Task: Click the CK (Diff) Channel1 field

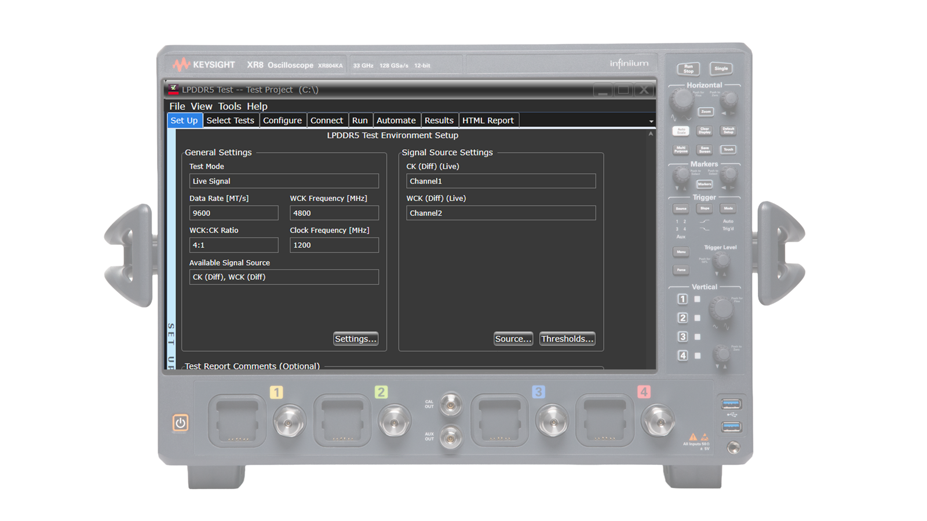Action: pyautogui.click(x=501, y=181)
